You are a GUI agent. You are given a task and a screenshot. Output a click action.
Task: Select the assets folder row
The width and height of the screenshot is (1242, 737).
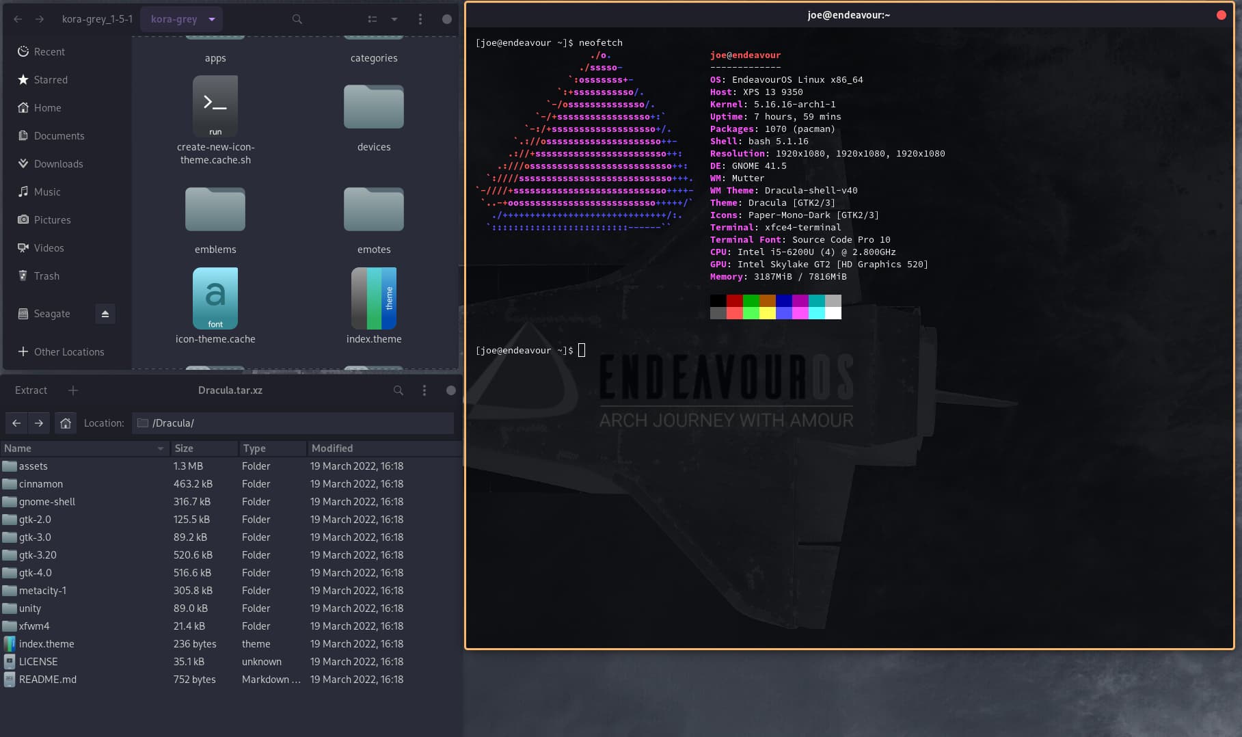point(231,466)
